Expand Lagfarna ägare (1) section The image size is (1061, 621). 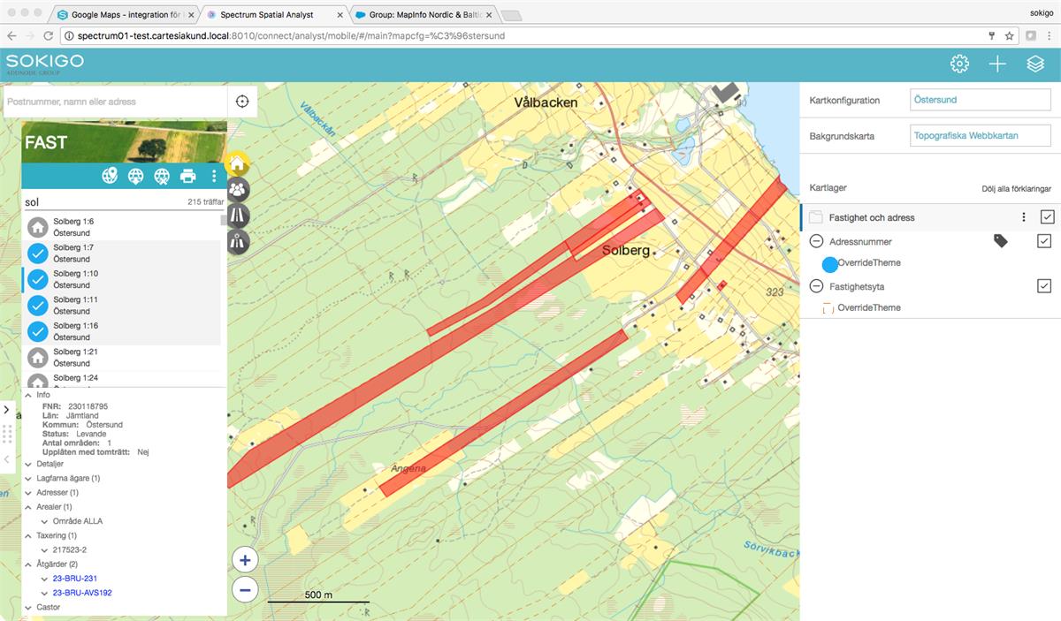click(28, 478)
